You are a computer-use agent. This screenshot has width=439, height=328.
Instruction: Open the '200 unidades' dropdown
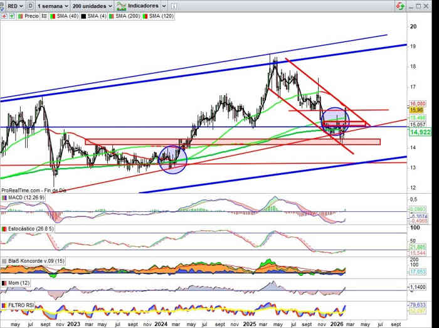pyautogui.click(x=91, y=5)
